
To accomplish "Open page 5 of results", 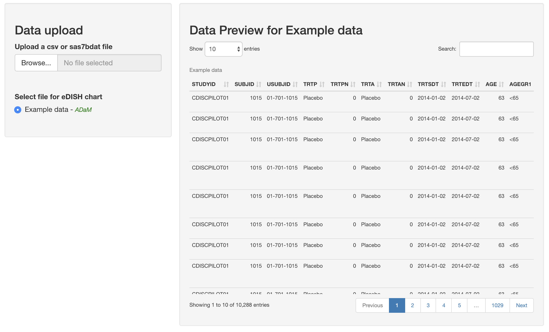I will [x=459, y=305].
